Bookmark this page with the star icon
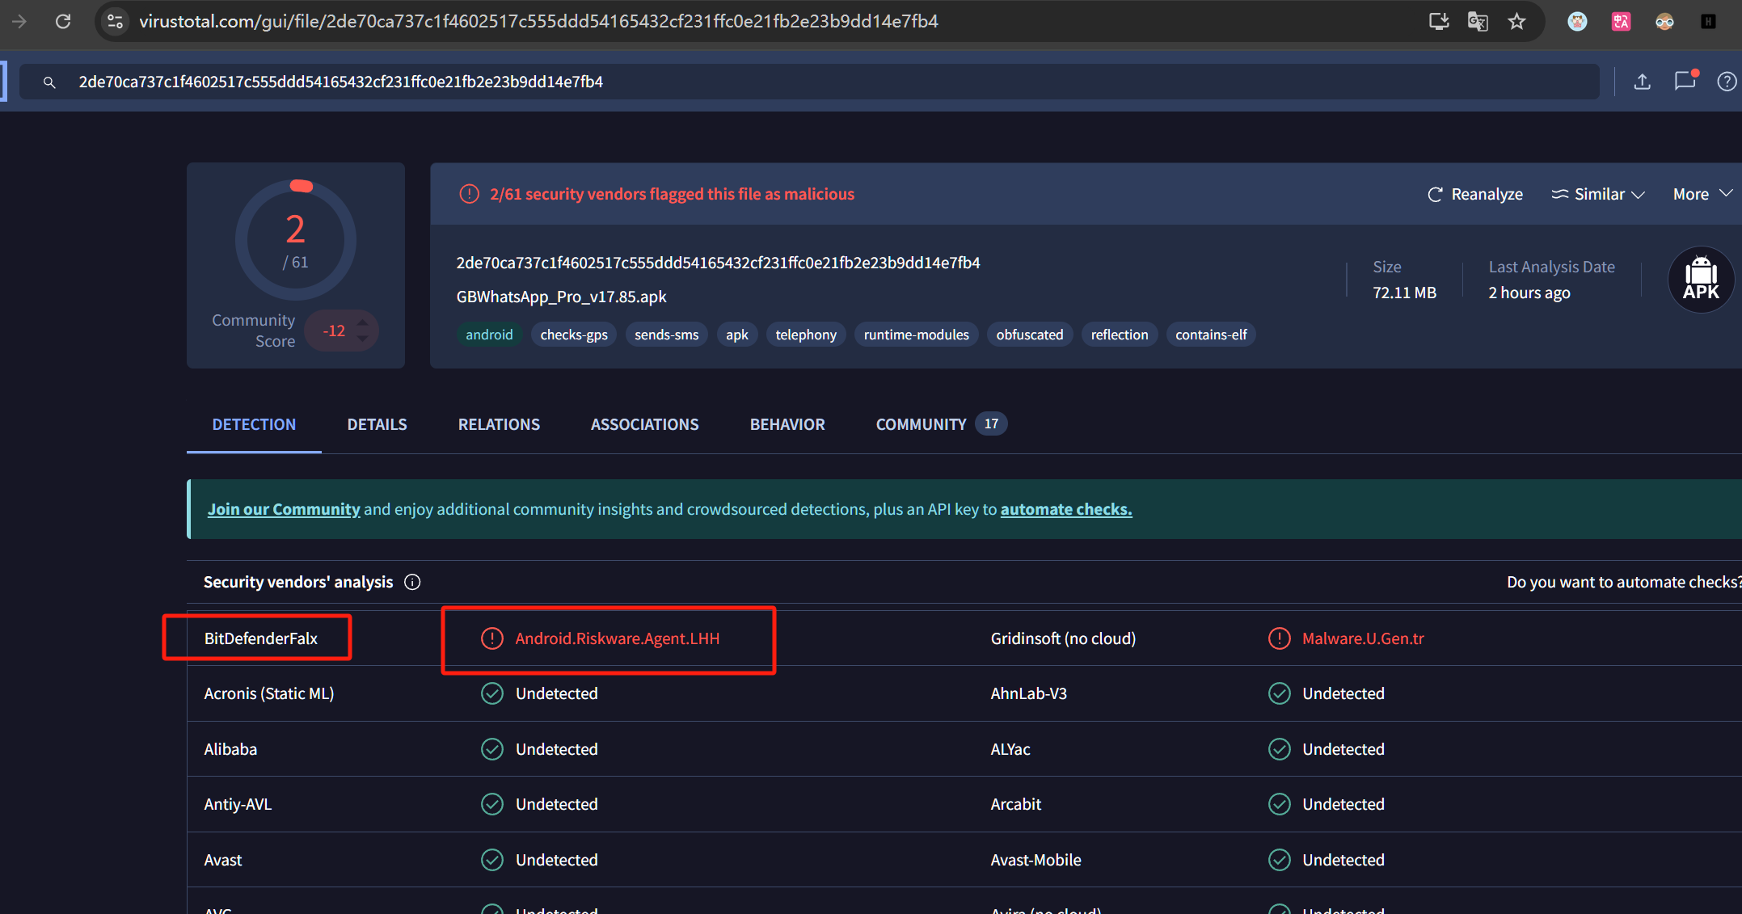Image resolution: width=1742 pixels, height=914 pixels. coord(1516,21)
